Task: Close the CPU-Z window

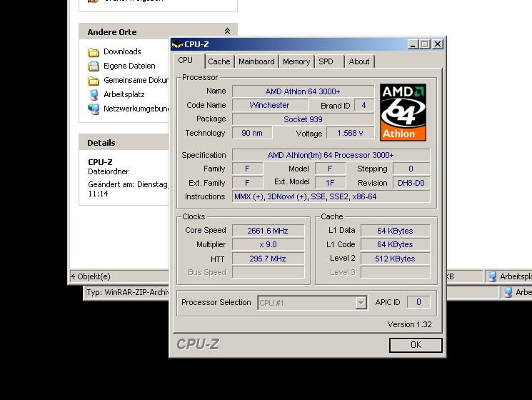Action: (x=438, y=44)
